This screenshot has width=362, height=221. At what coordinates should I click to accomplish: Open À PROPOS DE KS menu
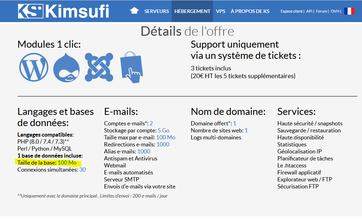(250, 11)
